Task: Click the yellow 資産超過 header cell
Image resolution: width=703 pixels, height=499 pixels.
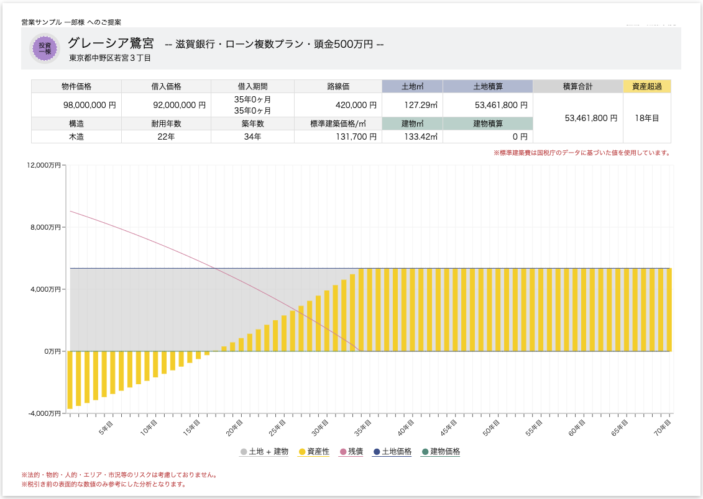Action: click(647, 86)
